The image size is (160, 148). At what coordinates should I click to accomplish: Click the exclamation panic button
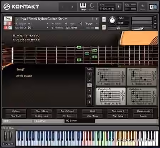(x=118, y=7)
